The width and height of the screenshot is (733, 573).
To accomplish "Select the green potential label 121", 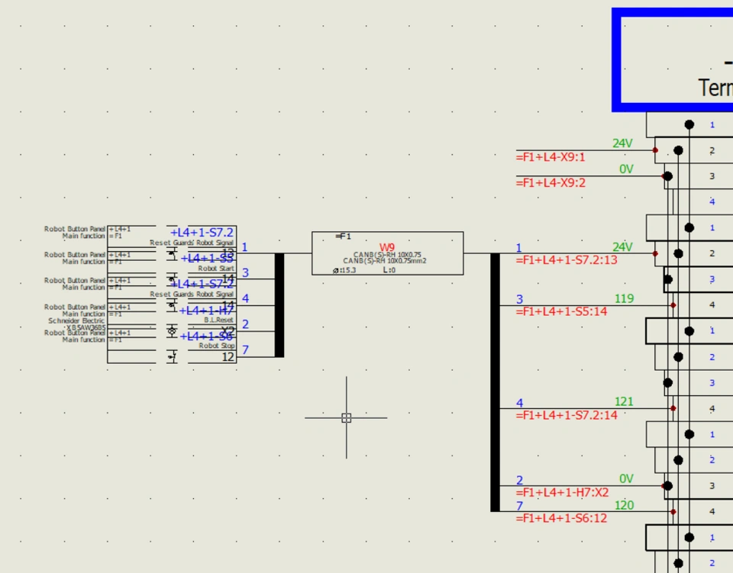I will click(x=624, y=401).
